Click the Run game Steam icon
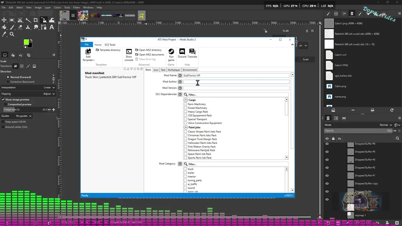The image size is (402, 226). [171, 51]
